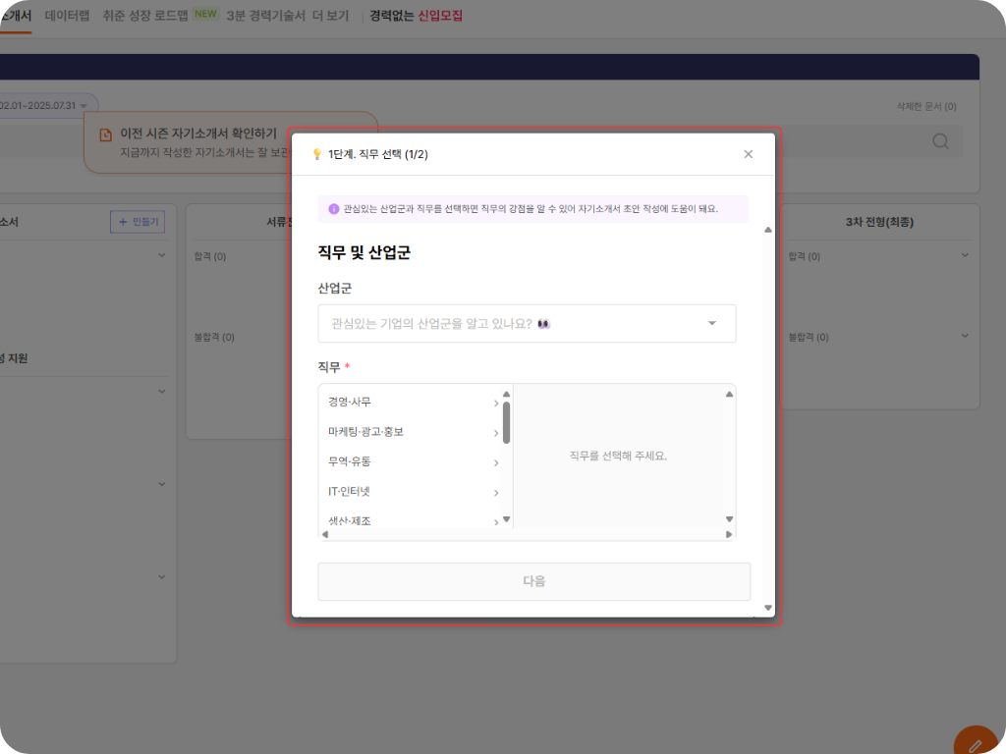Click the 다음 button in the modal
This screenshot has height=754, width=1006.
coord(533,582)
